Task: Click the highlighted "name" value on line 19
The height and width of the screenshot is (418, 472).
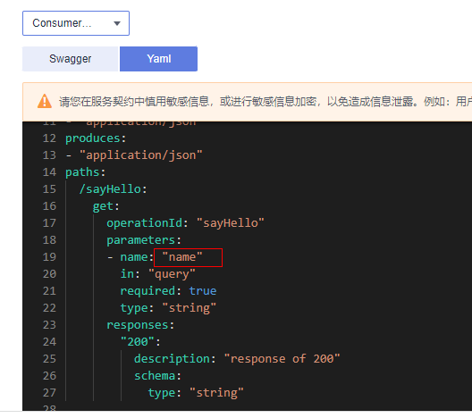Action: point(182,257)
